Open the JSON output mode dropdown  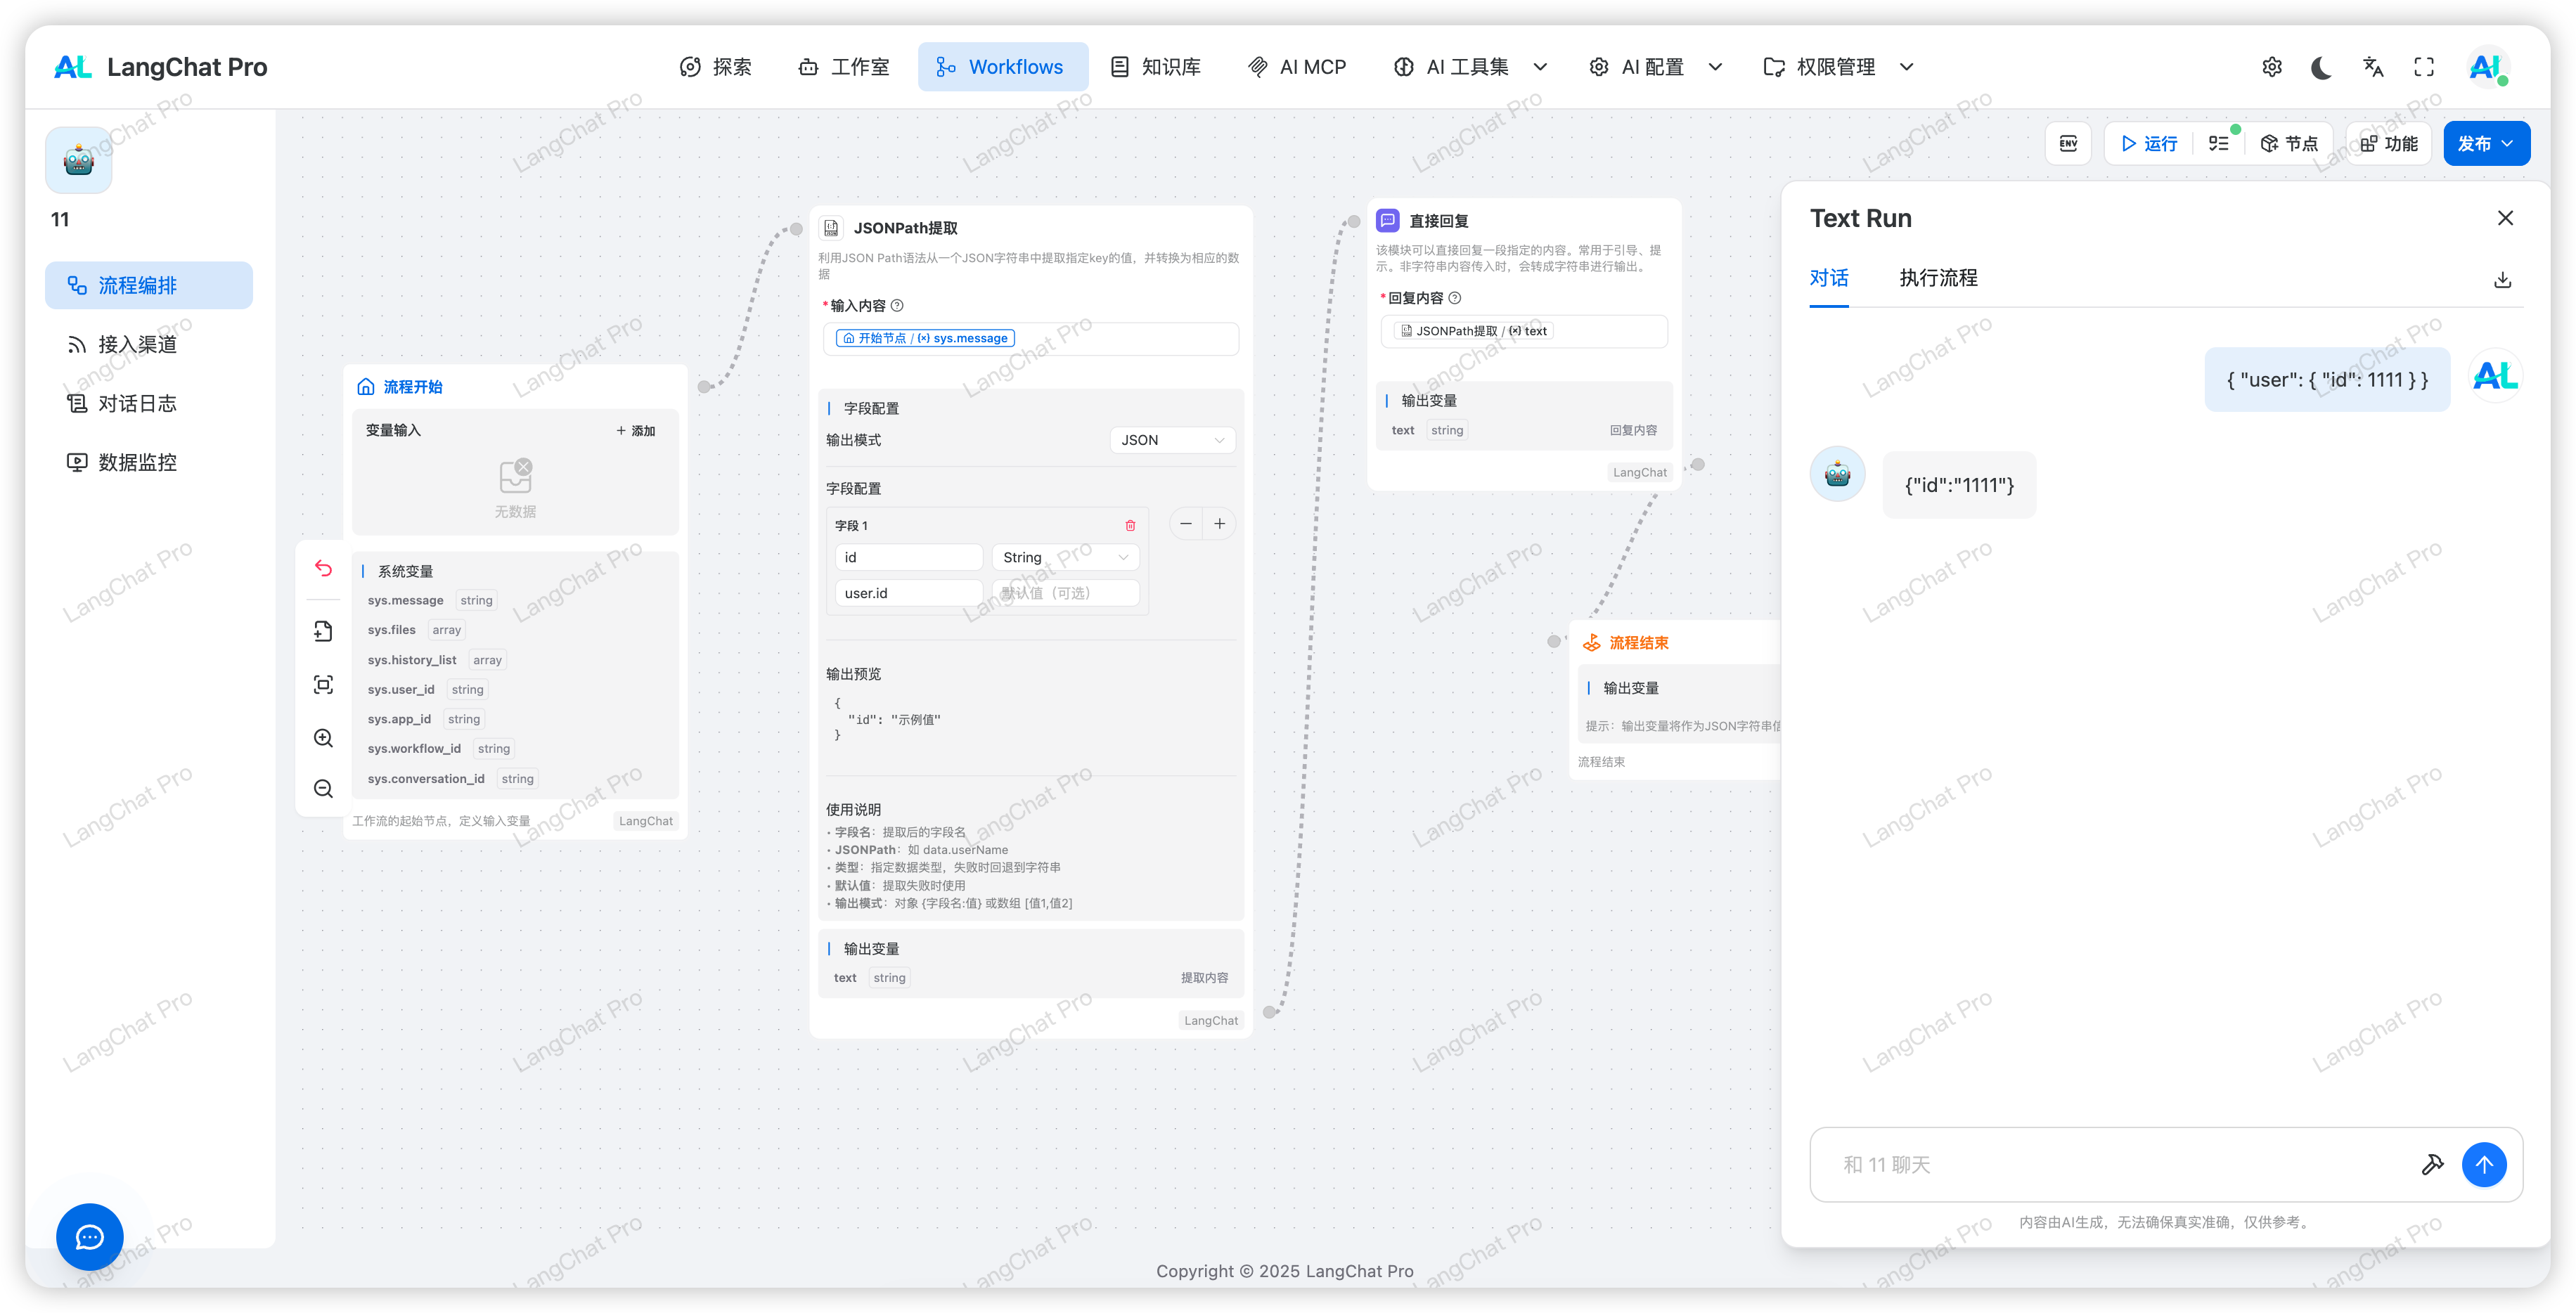click(x=1172, y=440)
